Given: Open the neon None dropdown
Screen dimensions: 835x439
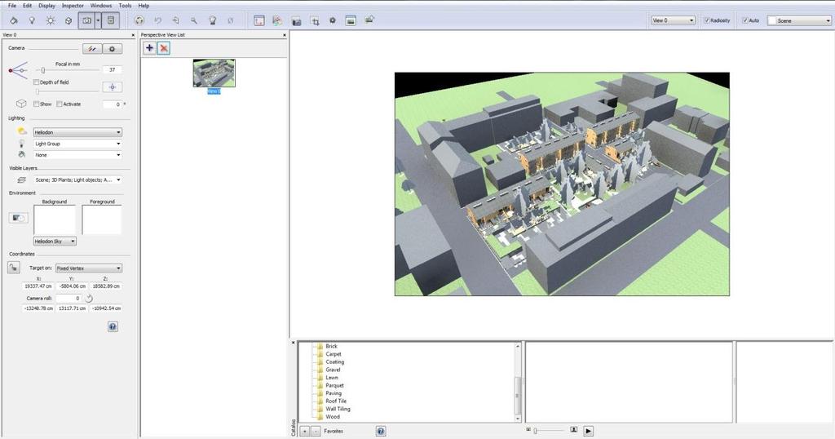Looking at the screenshot, I should pos(77,155).
